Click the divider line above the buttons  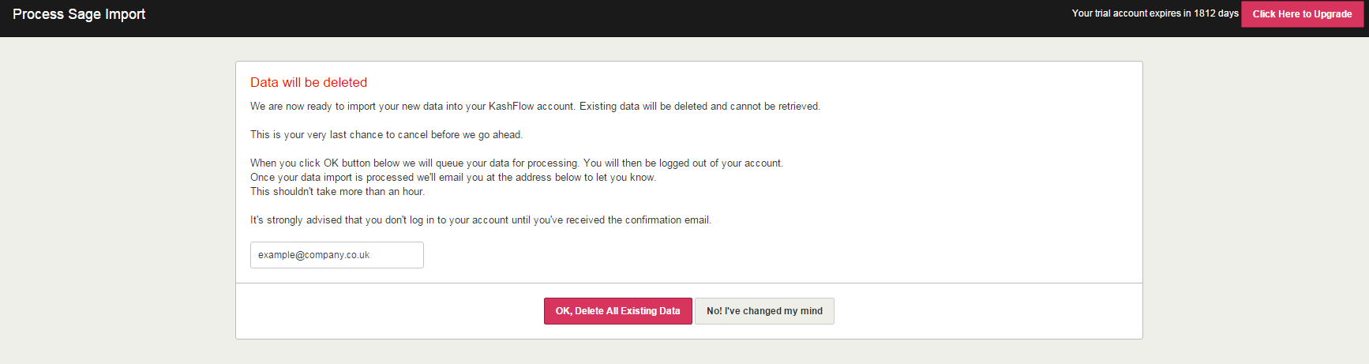(688, 283)
